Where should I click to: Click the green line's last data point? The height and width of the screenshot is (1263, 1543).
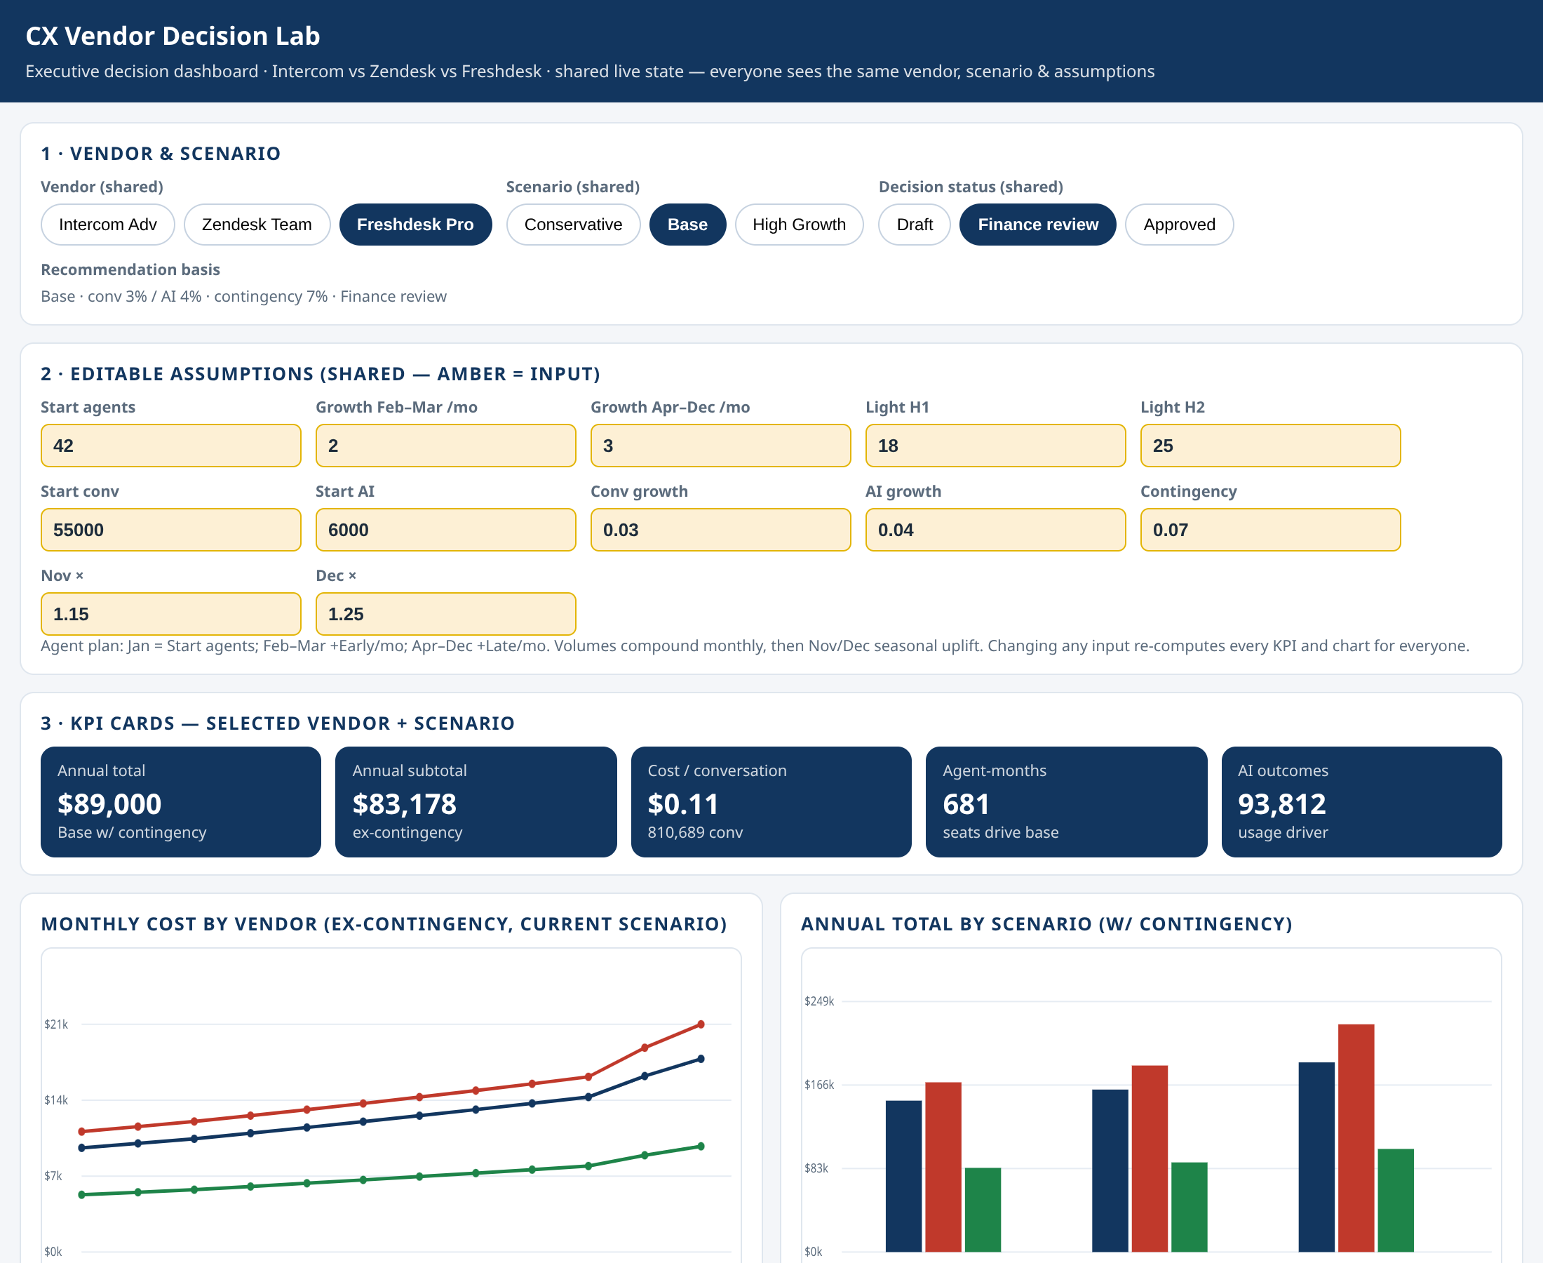701,1147
